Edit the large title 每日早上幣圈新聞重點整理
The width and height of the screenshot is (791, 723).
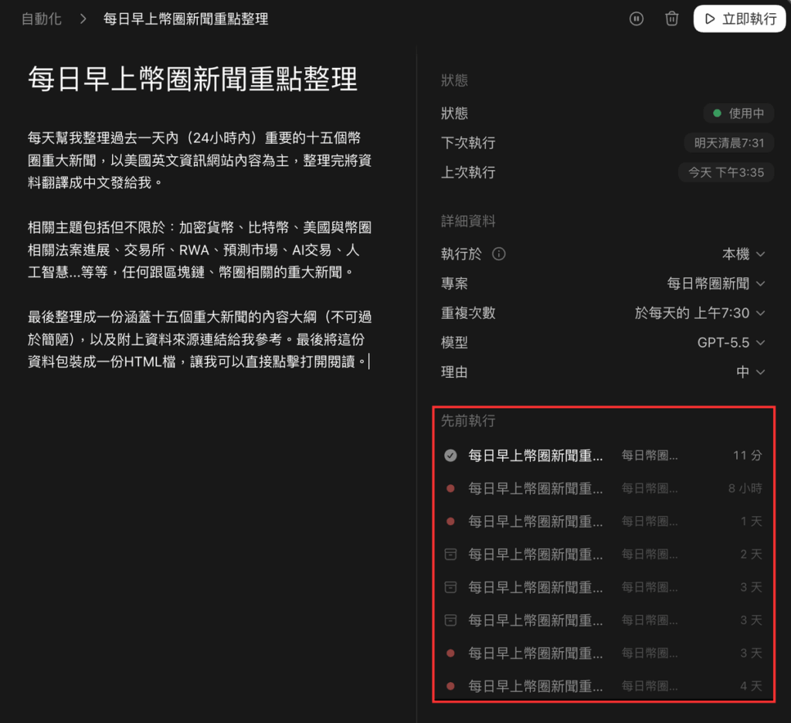[x=192, y=80]
